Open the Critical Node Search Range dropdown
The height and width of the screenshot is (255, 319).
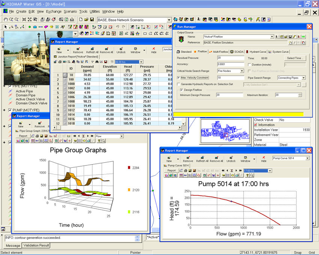(242, 71)
